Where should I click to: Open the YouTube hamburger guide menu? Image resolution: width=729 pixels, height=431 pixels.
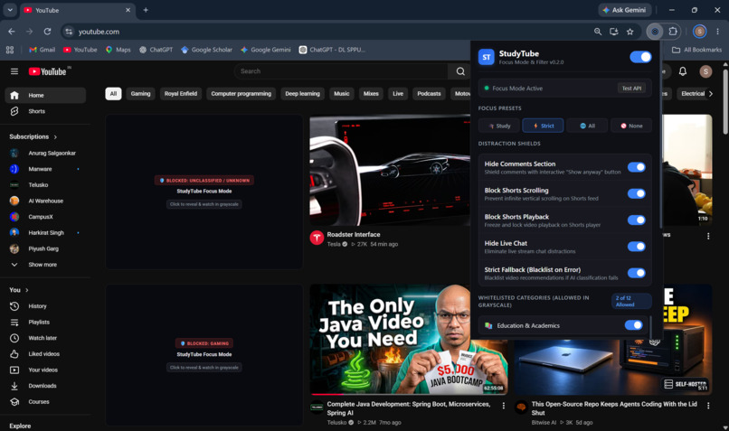[14, 71]
